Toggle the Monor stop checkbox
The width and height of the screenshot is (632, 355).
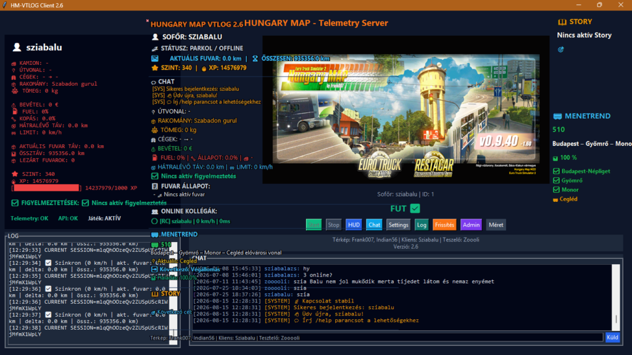(556, 190)
